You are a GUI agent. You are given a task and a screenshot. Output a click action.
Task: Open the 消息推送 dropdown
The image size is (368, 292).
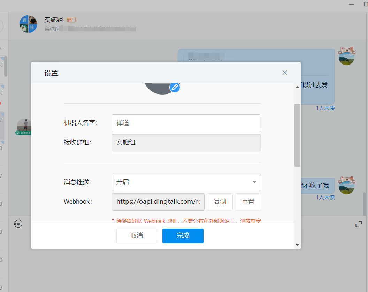[186, 182]
